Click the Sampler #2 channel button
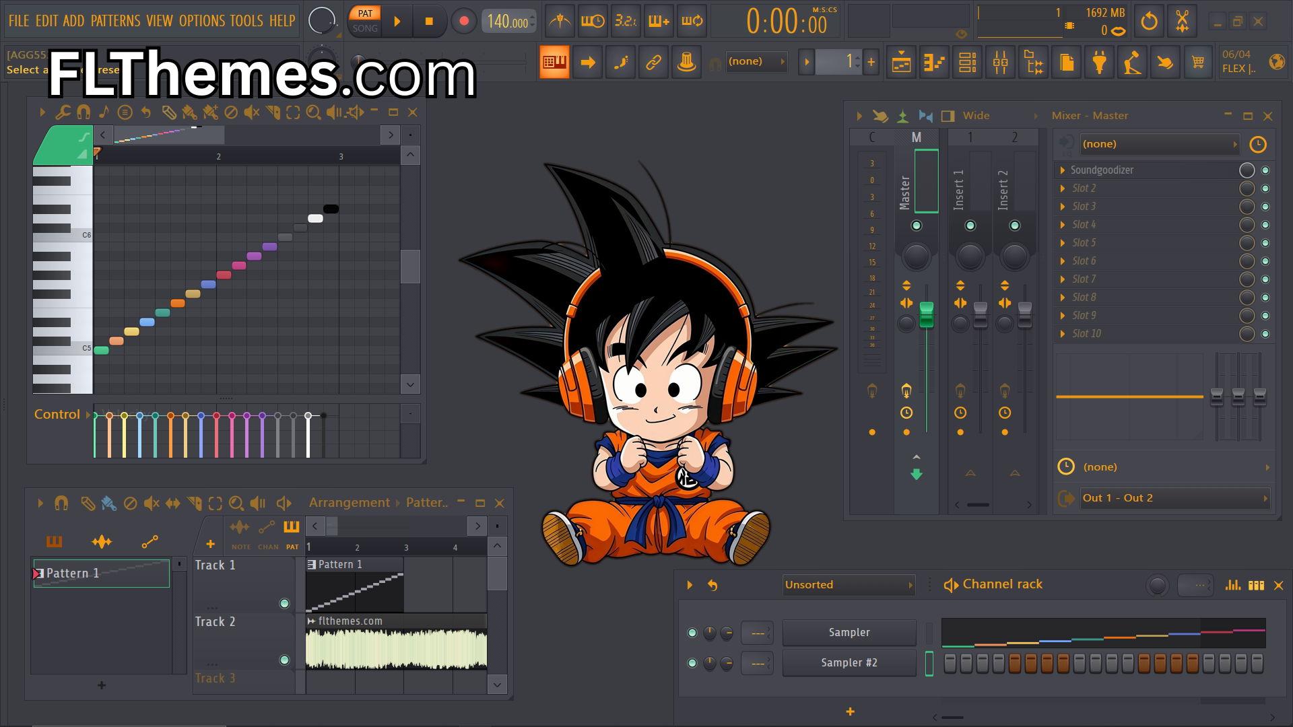The width and height of the screenshot is (1293, 727). pos(849,663)
